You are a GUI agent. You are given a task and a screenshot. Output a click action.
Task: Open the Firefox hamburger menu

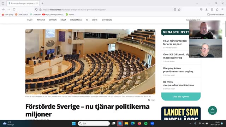(x=222, y=10)
